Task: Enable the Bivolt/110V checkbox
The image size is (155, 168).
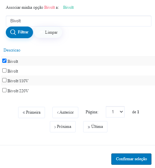Action: click(4, 80)
